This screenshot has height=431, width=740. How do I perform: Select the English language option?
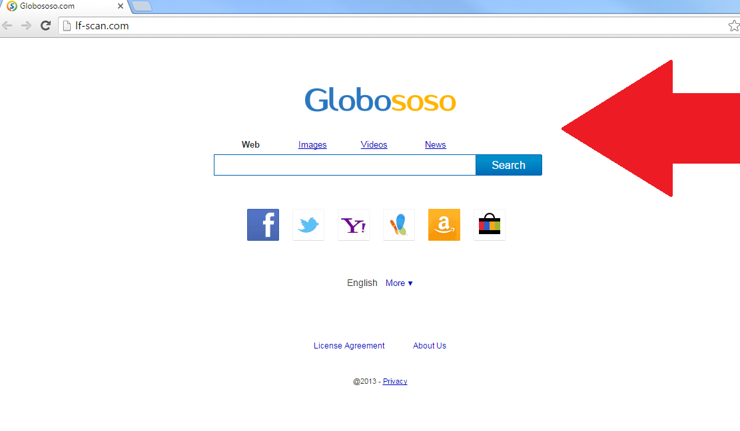[362, 283]
